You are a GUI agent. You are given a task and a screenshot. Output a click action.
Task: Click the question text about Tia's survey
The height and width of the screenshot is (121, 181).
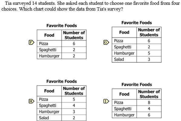90,6
